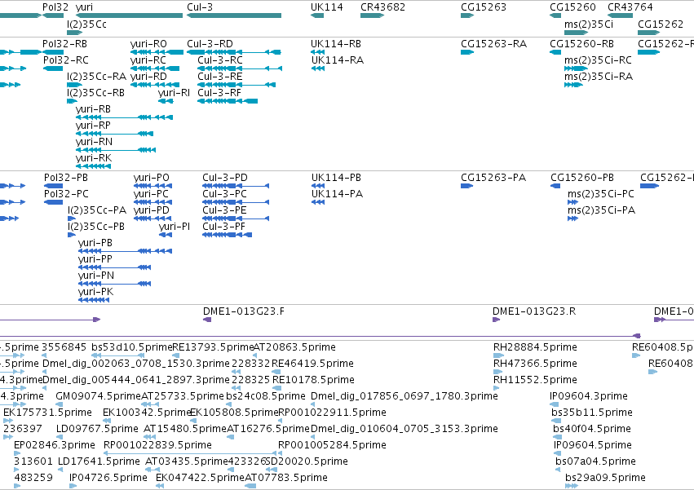Click transcript Cul-3-RD
The height and width of the screenshot is (490, 694).
[210, 44]
